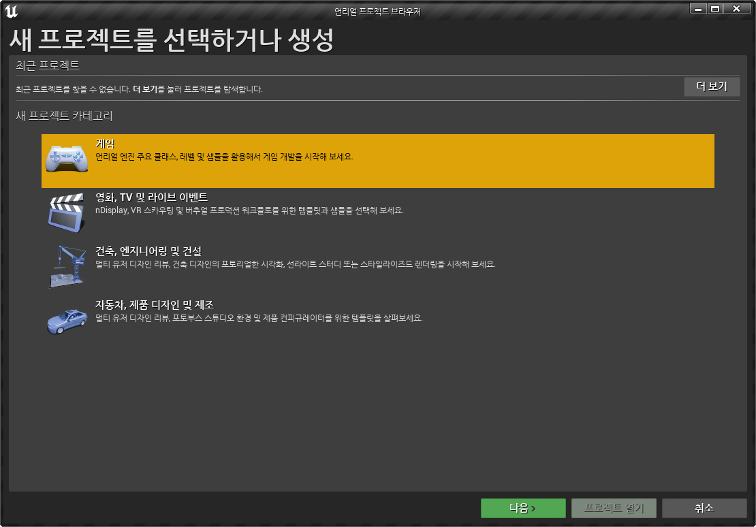
Task: Minimize the 언리얼 프로젝트 브라우저 window
Action: click(697, 9)
